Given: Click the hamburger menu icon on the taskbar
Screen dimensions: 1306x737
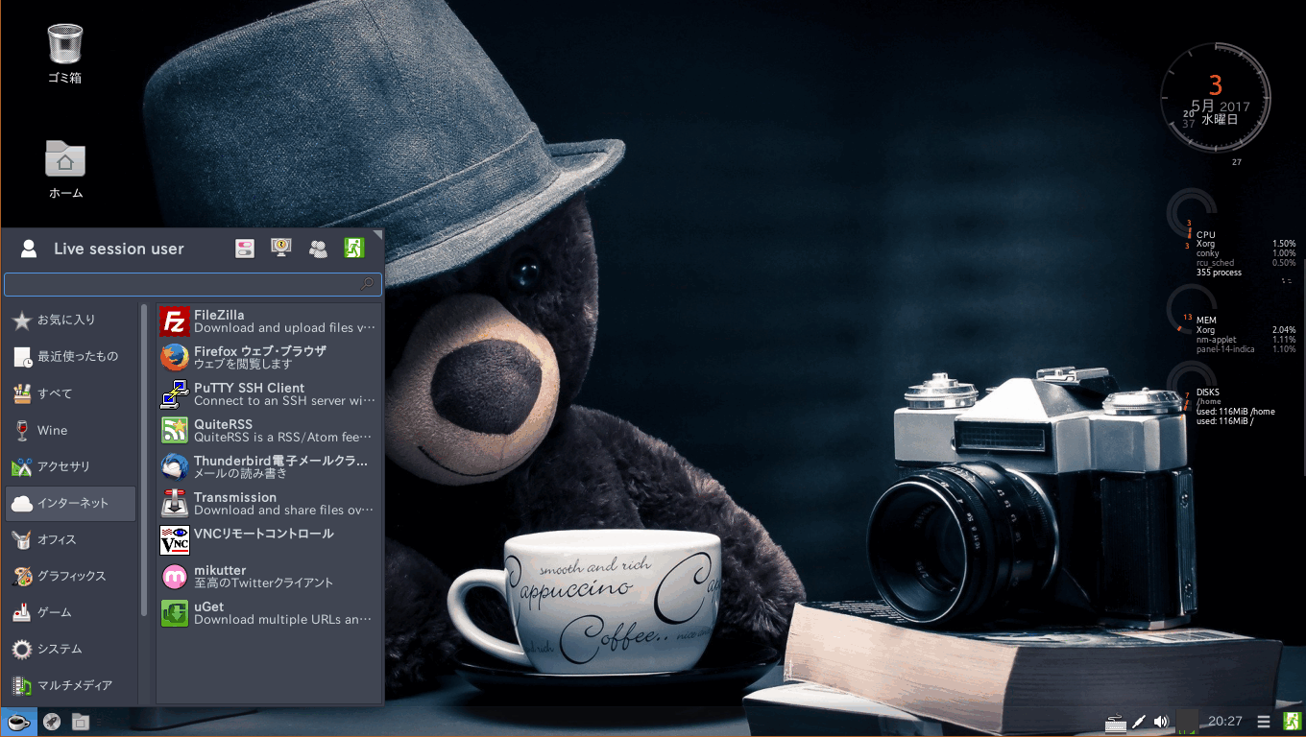Looking at the screenshot, I should point(1264,722).
